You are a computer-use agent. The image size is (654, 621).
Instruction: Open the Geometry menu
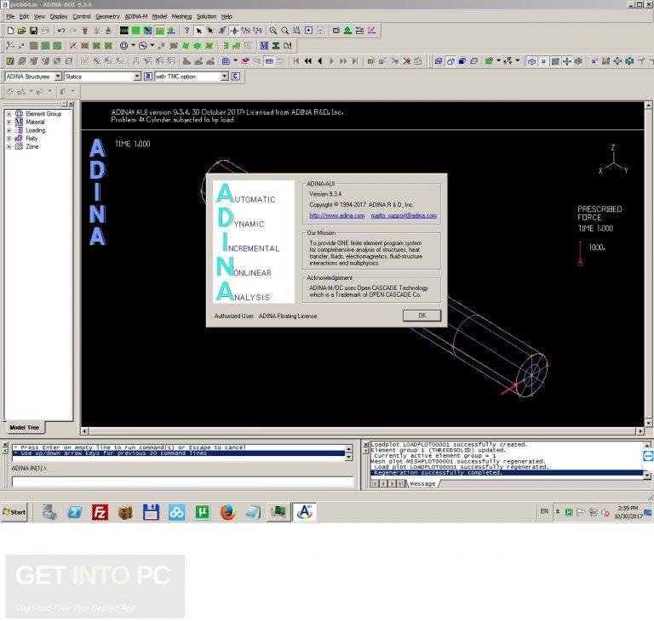tap(107, 17)
